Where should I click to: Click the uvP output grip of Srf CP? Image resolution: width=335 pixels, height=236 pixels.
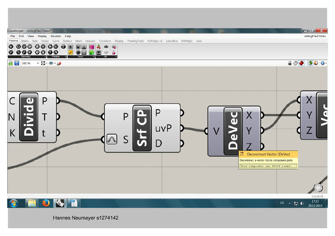point(182,128)
